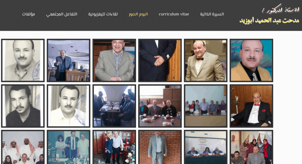This screenshot has height=164, width=302.
Task: Open party photo with cone hats
Action: coord(251,147)
